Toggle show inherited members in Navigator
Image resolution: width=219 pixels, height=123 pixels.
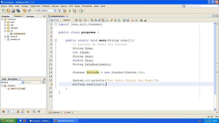[3, 111]
